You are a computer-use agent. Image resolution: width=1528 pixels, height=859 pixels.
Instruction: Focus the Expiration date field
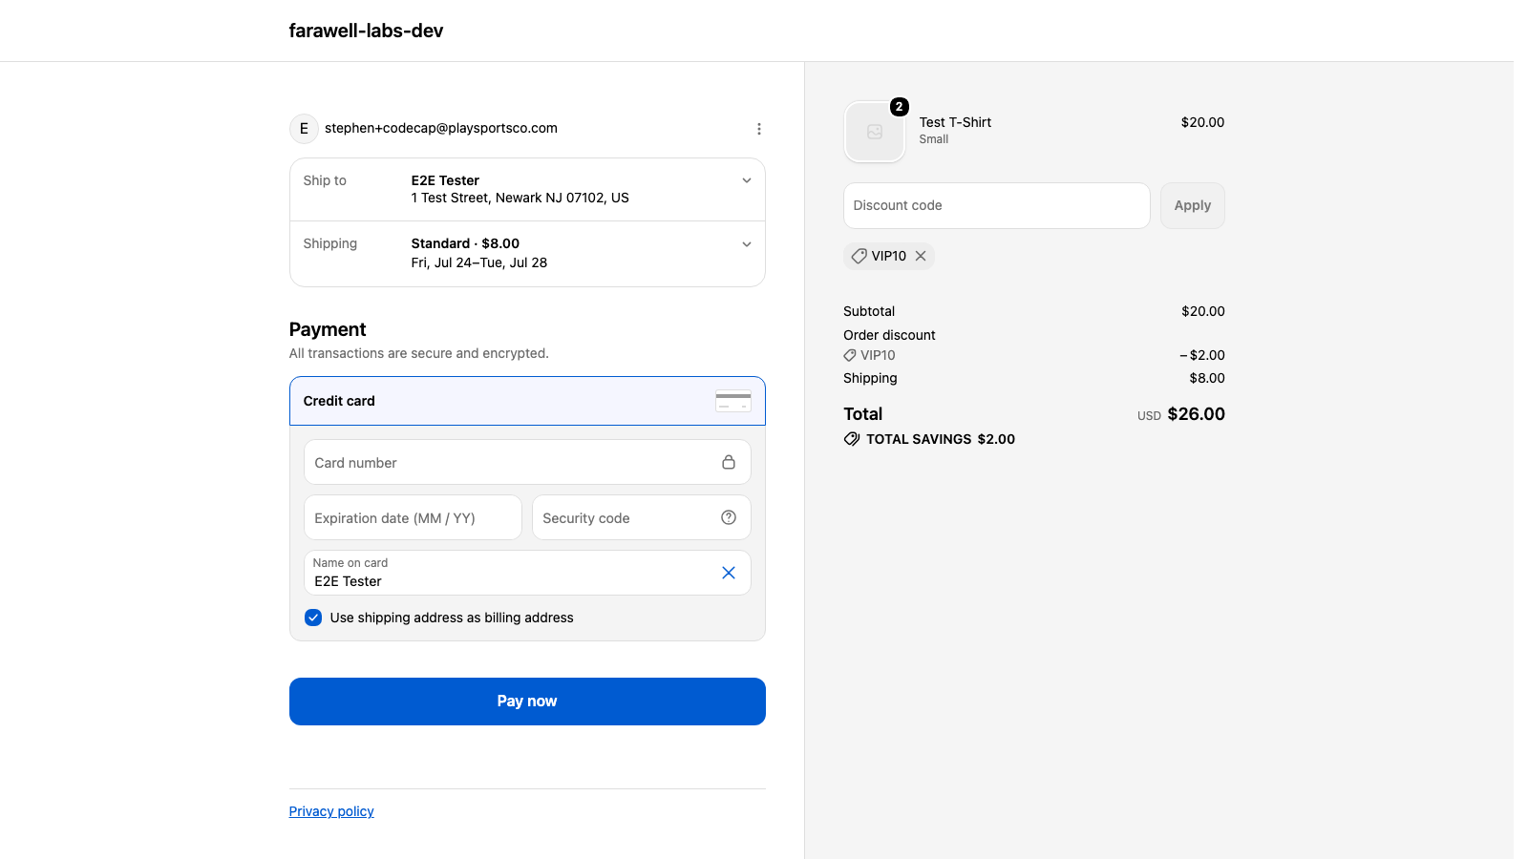tap(413, 517)
